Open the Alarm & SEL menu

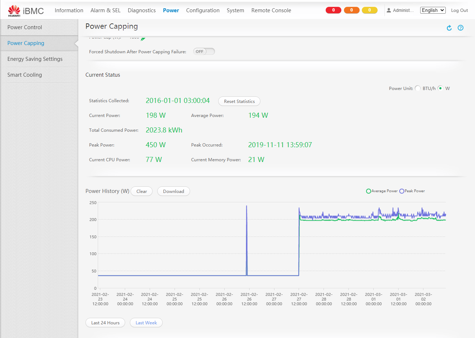point(105,10)
